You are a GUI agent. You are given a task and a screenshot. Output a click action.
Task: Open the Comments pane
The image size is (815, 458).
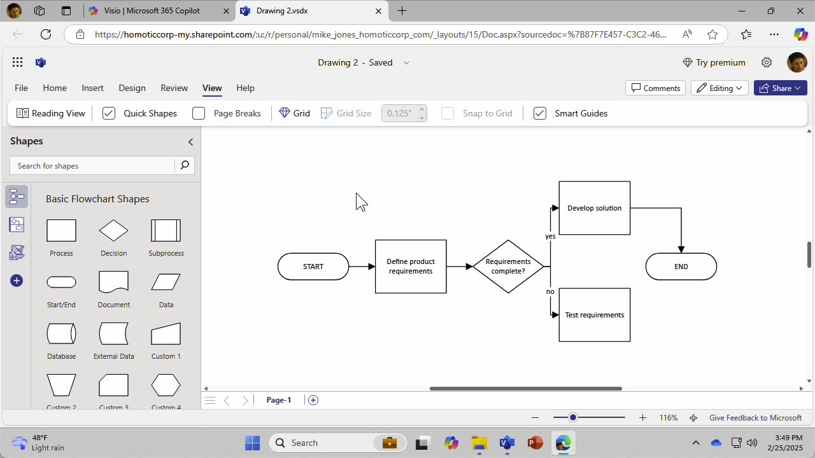(x=655, y=88)
